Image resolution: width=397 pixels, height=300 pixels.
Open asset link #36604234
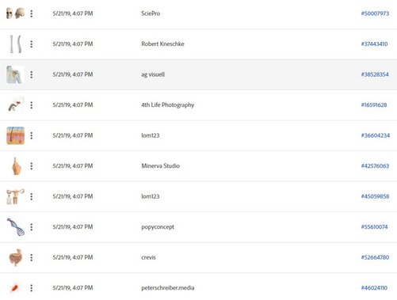pos(376,135)
